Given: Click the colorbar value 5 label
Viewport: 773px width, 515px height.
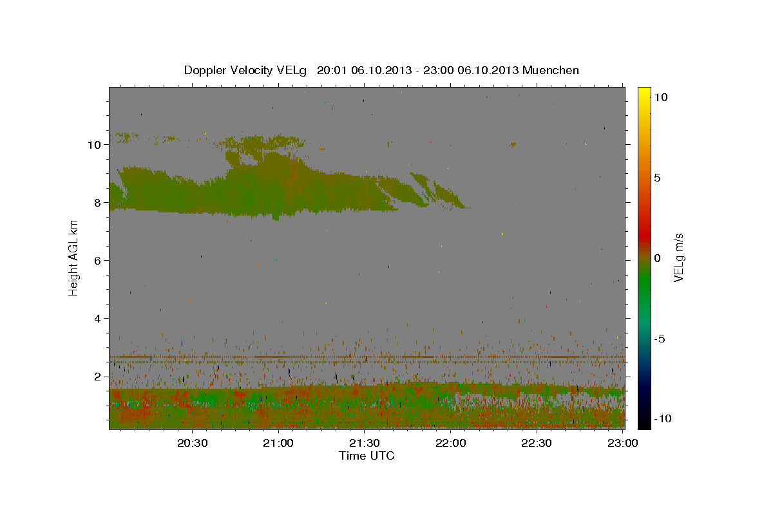Looking at the screenshot, I should pos(657,178).
